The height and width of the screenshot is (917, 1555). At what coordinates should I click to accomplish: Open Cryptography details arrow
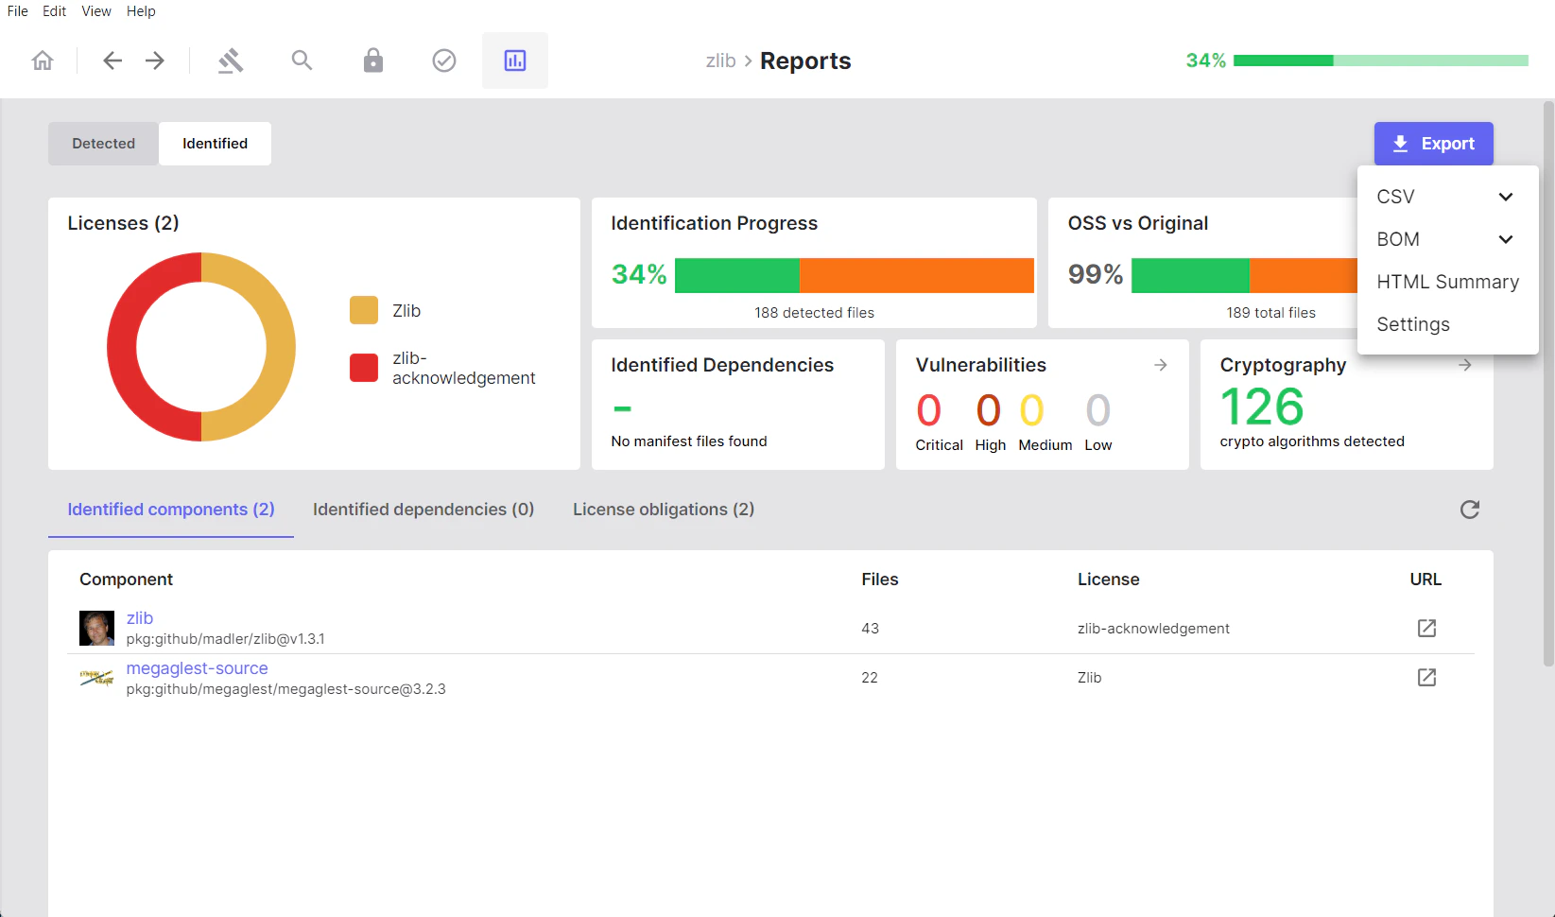pyautogui.click(x=1465, y=365)
